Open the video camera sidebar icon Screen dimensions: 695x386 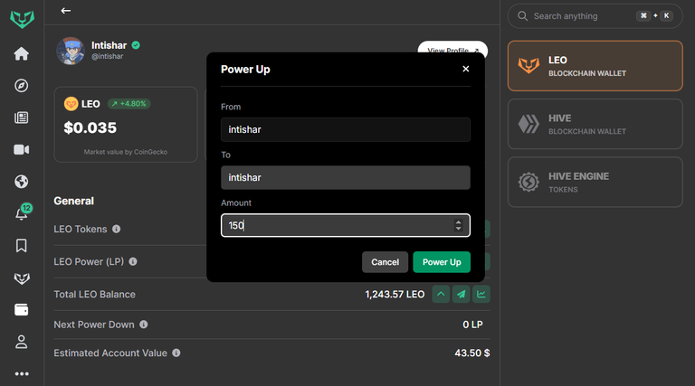coord(22,150)
